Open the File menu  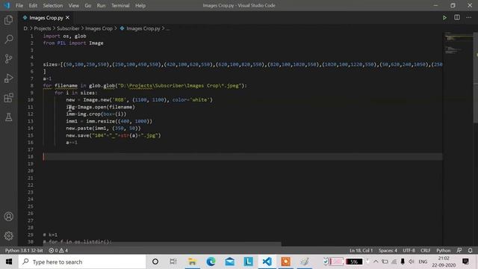[x=19, y=5]
